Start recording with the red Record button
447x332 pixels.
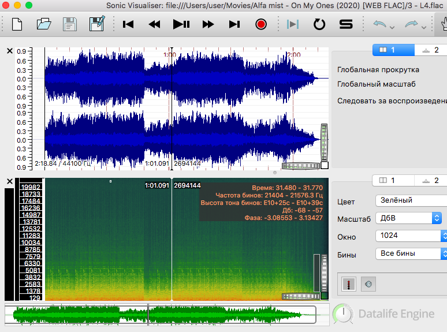(261, 24)
